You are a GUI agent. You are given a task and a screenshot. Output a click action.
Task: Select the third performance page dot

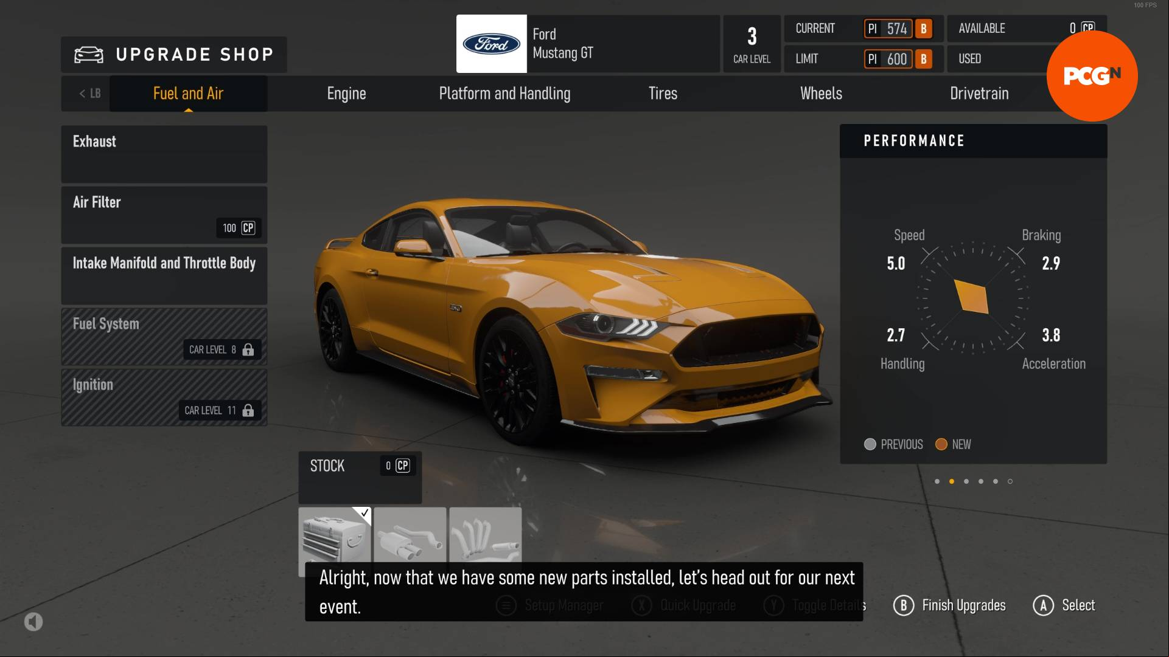coord(966,481)
